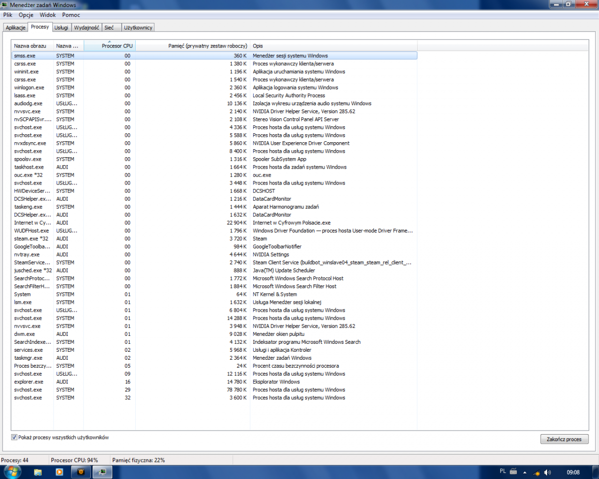Click the Microsoft Windows Search Filter Host description

295,286
